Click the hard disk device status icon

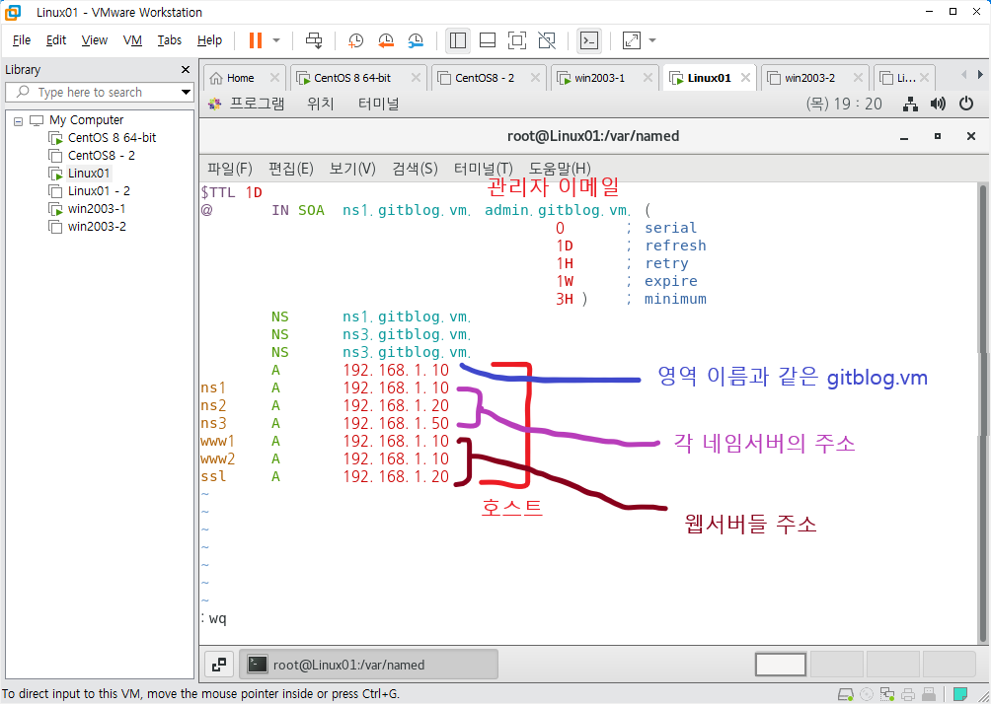click(846, 694)
